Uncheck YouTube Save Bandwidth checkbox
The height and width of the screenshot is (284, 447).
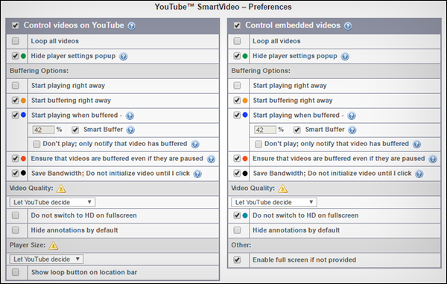click(16, 173)
